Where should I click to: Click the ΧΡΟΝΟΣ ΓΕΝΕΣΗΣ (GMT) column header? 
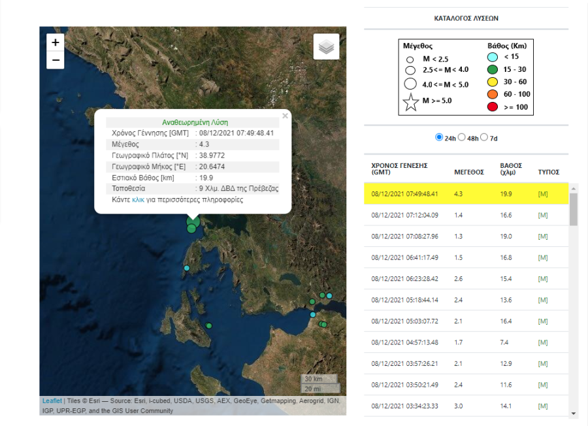click(399, 169)
